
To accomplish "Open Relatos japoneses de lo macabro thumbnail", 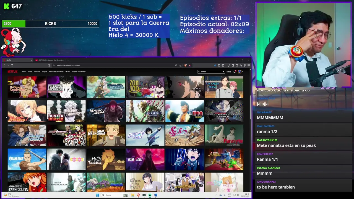I will [x=224, y=111].
